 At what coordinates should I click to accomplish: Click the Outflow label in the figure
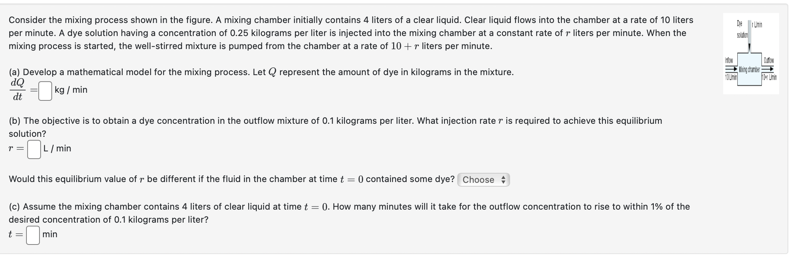(x=769, y=61)
